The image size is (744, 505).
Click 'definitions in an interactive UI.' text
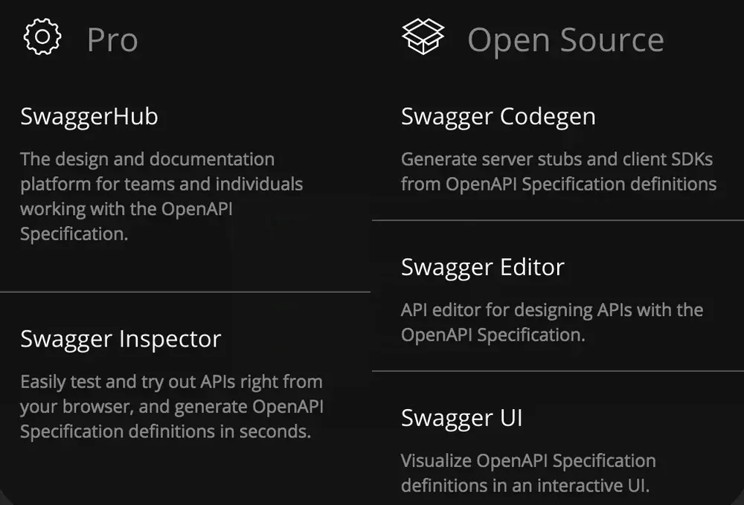pos(525,486)
